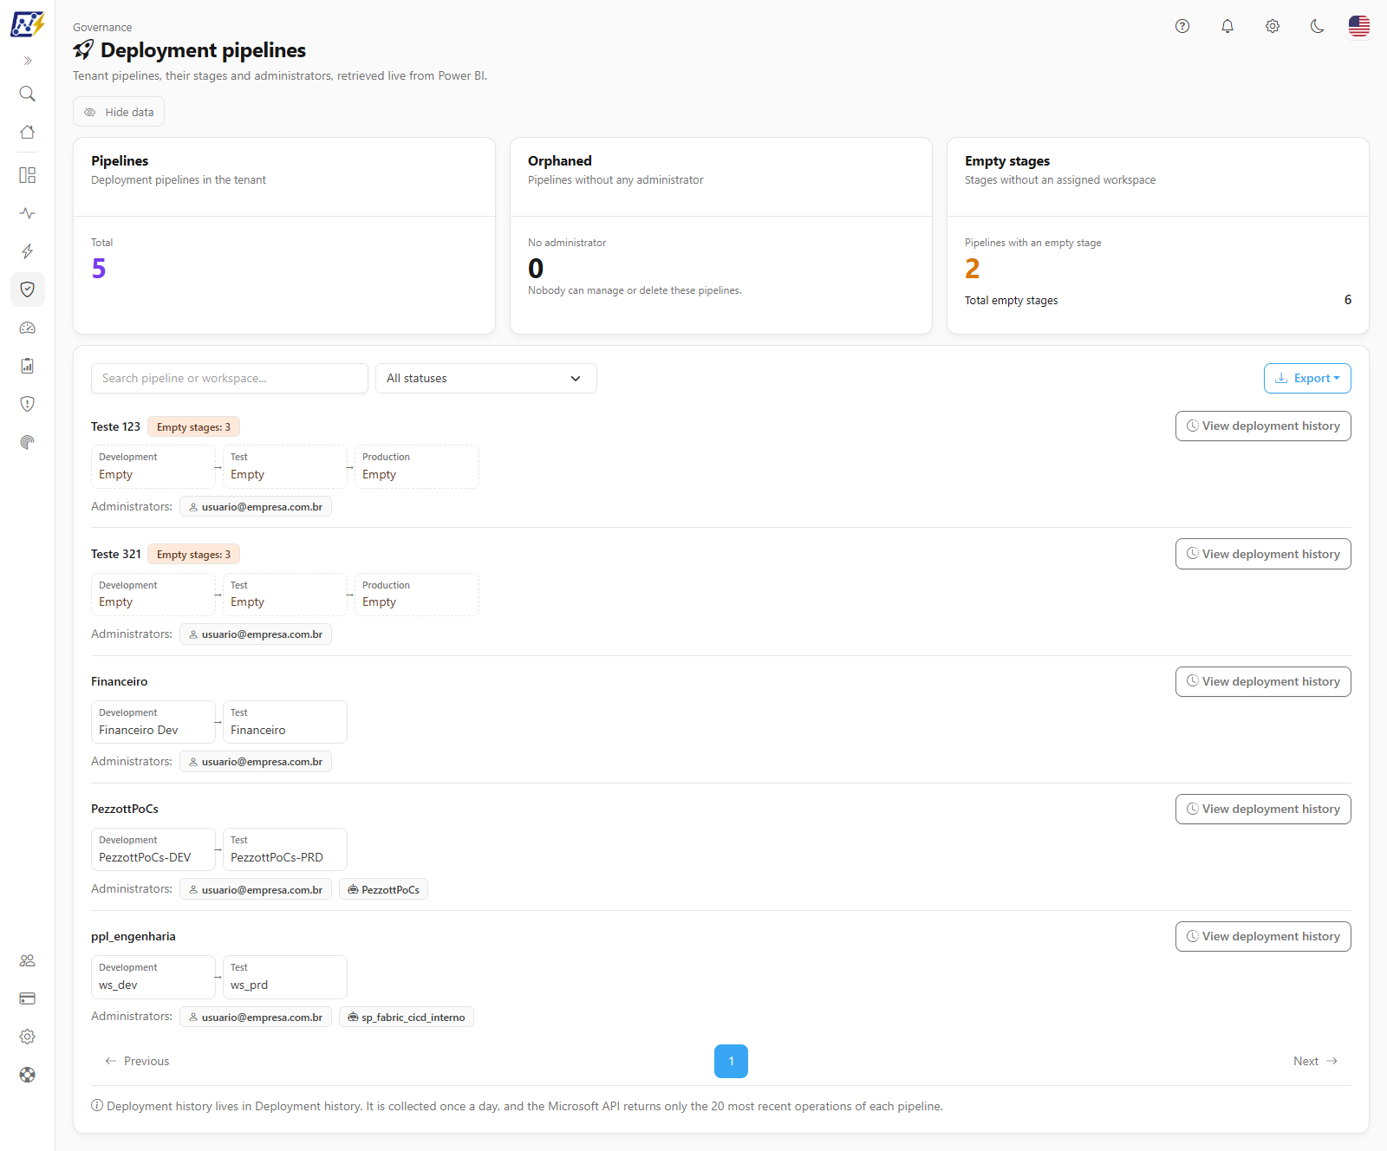Viewport: 1387px width, 1151px height.
Task: Open the notifications bell
Action: click(x=1227, y=26)
